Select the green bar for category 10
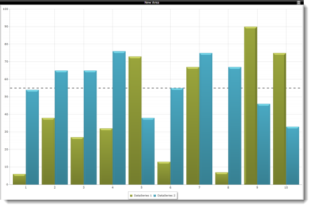This screenshot has height=208, width=312. [279, 119]
